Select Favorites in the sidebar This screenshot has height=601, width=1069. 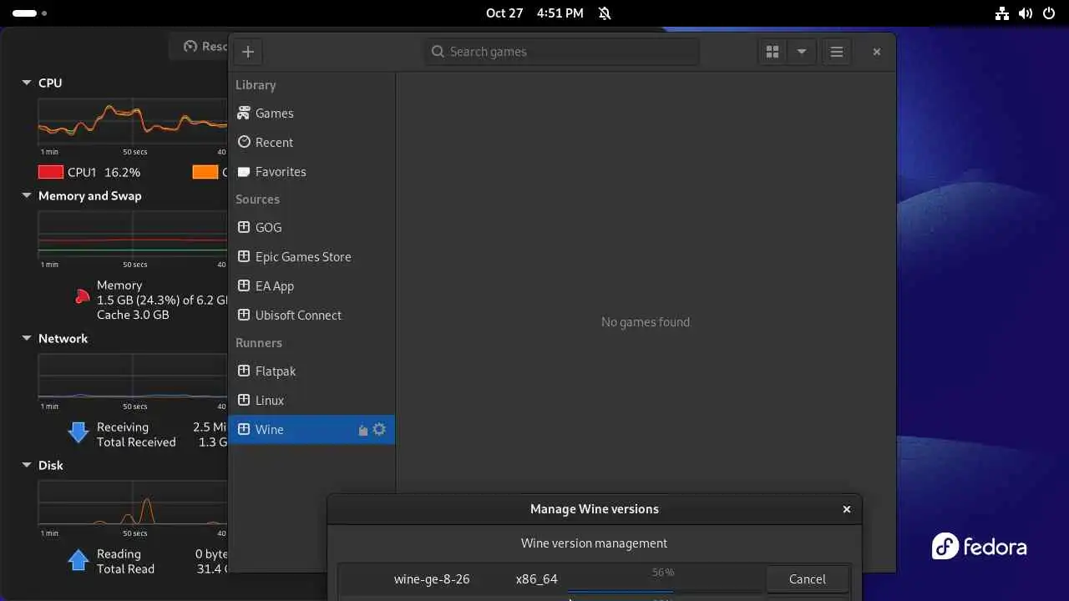pyautogui.click(x=312, y=172)
